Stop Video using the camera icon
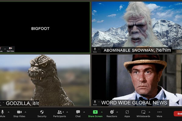 click(19, 114)
